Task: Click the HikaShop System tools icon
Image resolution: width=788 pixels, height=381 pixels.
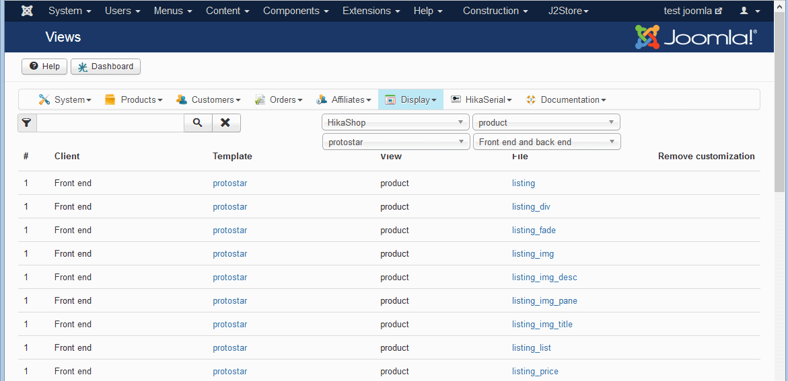Action: click(x=44, y=99)
